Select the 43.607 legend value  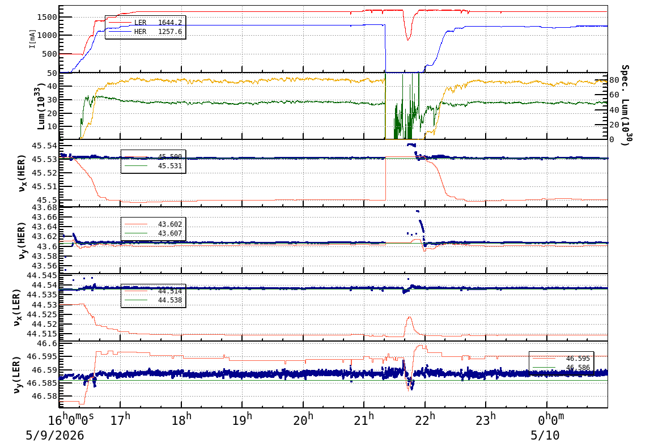(x=170, y=233)
